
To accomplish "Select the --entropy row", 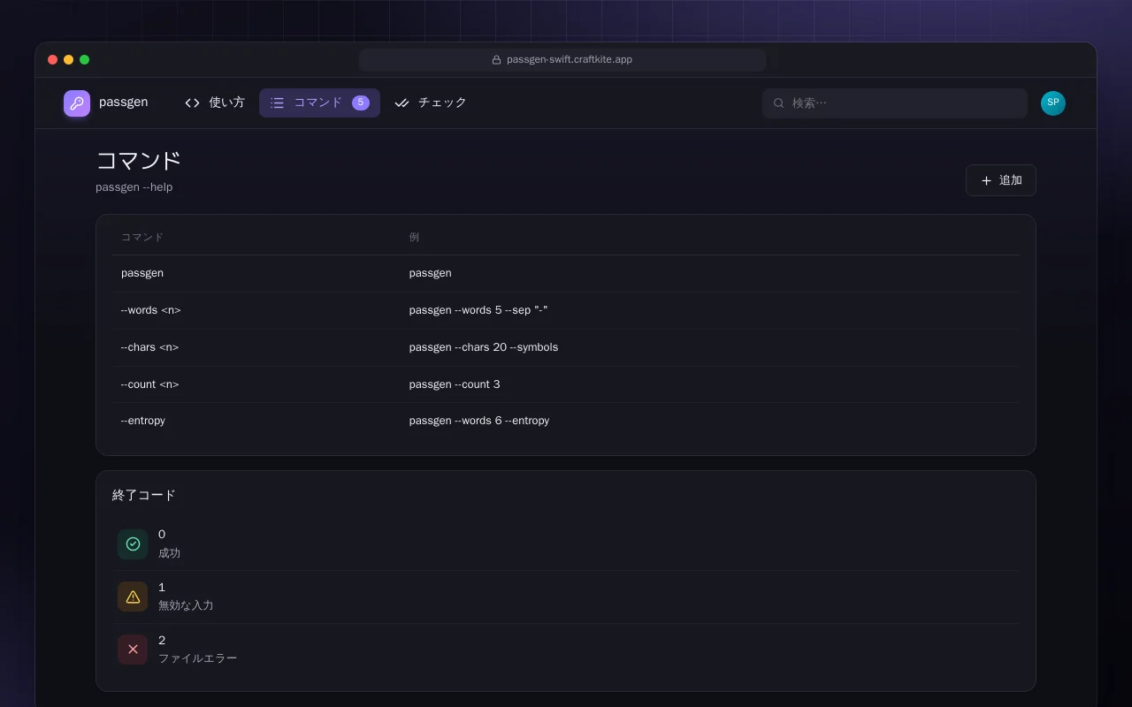I will coord(566,421).
